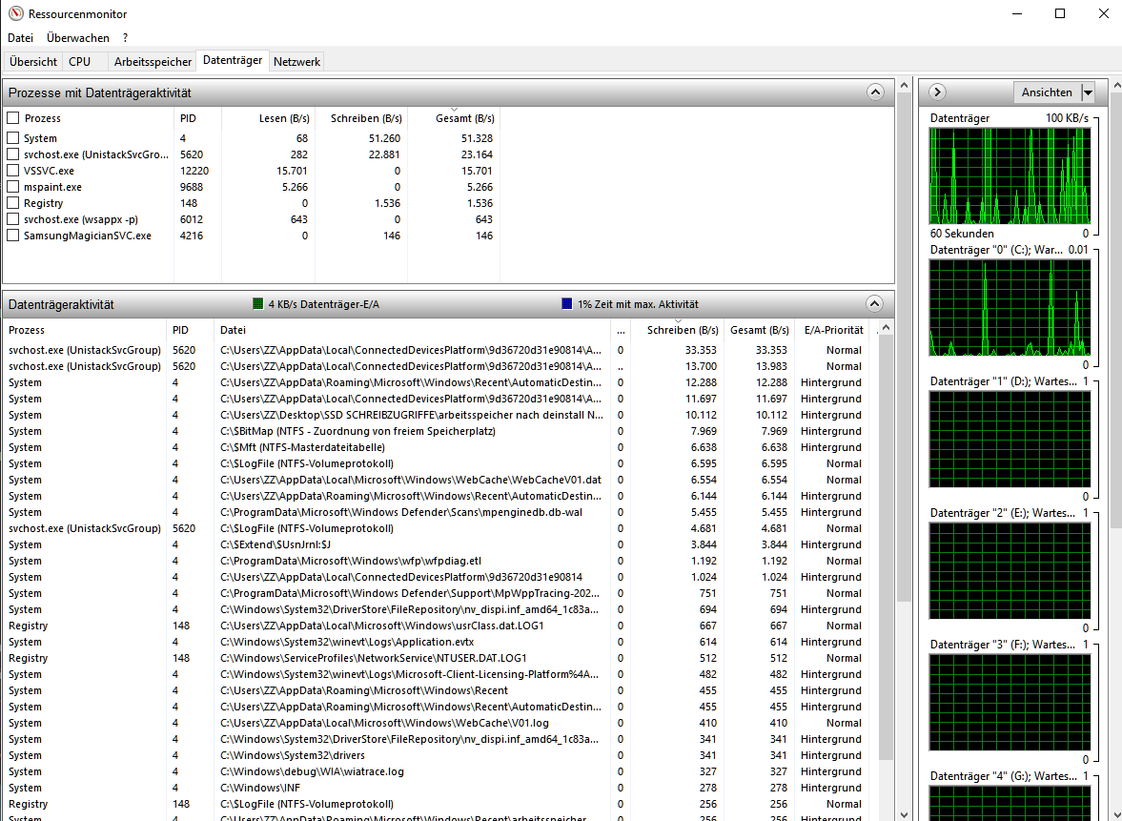Switch to the Netzwerk tab
Image resolution: width=1122 pixels, height=821 pixels.
[296, 62]
